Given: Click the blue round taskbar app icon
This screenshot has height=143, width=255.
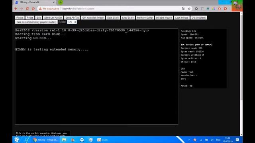Looking at the screenshot, I should click(82, 140).
